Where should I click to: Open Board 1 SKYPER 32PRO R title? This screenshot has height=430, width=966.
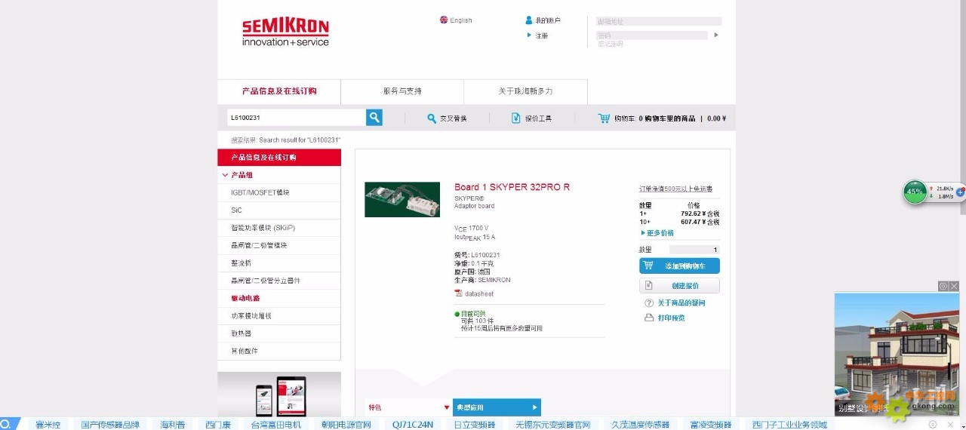[x=512, y=187]
